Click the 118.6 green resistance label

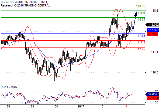pos(141,13)
